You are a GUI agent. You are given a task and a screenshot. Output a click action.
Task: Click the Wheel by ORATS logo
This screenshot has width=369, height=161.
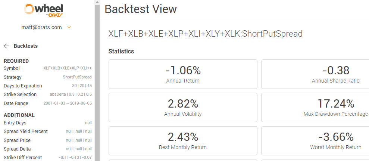coord(43,10)
